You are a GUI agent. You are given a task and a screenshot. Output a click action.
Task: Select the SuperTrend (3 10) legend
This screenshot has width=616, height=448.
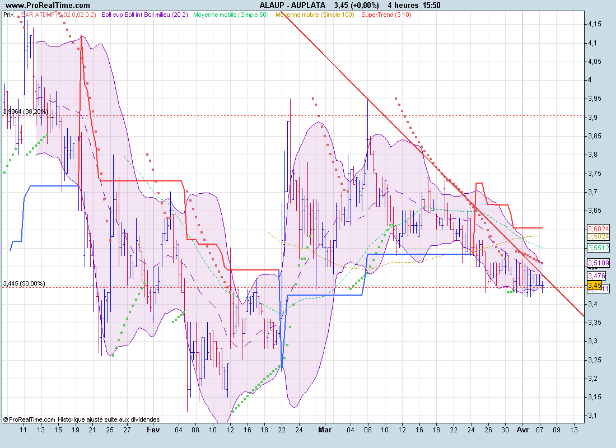tap(386, 15)
